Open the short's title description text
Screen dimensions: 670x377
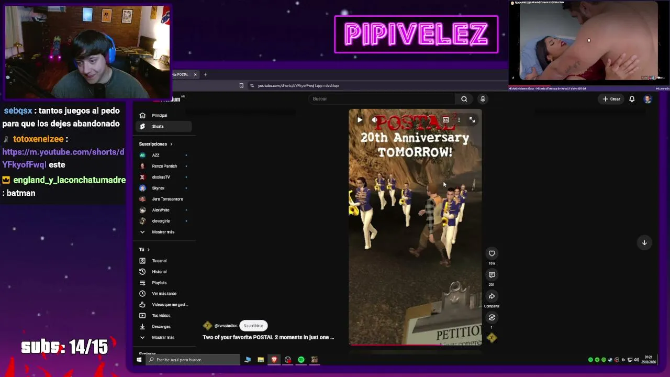point(268,337)
